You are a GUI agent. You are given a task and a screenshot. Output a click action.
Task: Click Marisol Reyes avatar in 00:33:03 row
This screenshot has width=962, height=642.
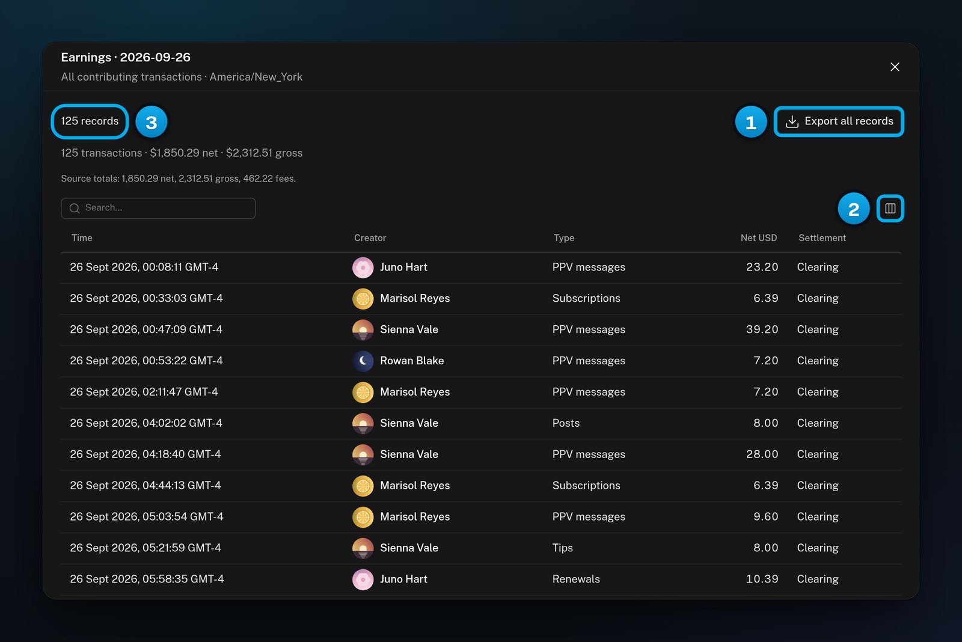(x=363, y=299)
